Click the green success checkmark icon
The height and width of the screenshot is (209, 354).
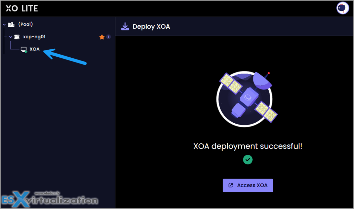248,160
